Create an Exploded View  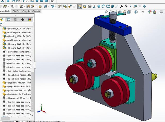click(70, 6)
